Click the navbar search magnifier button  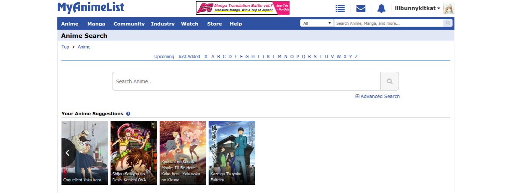(x=448, y=23)
